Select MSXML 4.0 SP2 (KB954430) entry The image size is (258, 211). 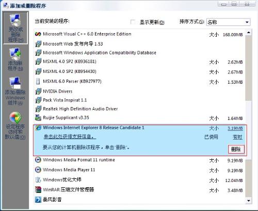(70, 71)
